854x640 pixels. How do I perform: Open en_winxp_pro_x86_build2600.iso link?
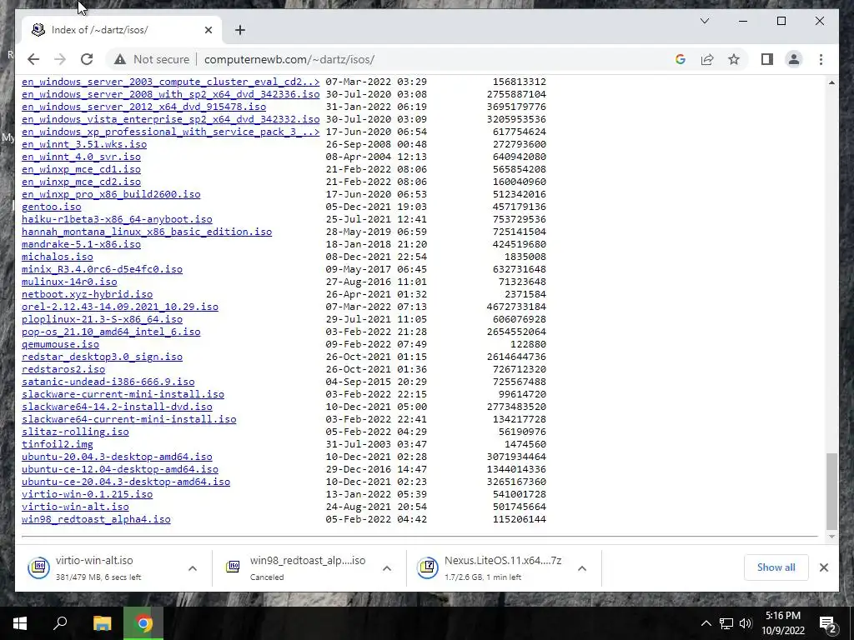point(111,194)
